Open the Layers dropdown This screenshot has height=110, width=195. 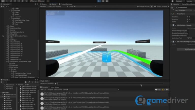[x=190, y=1]
